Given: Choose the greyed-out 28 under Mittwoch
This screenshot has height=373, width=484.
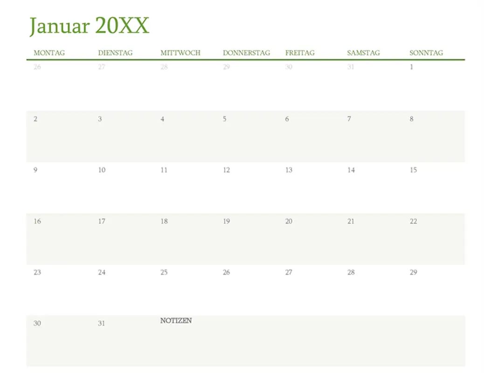Looking at the screenshot, I should point(164,67).
